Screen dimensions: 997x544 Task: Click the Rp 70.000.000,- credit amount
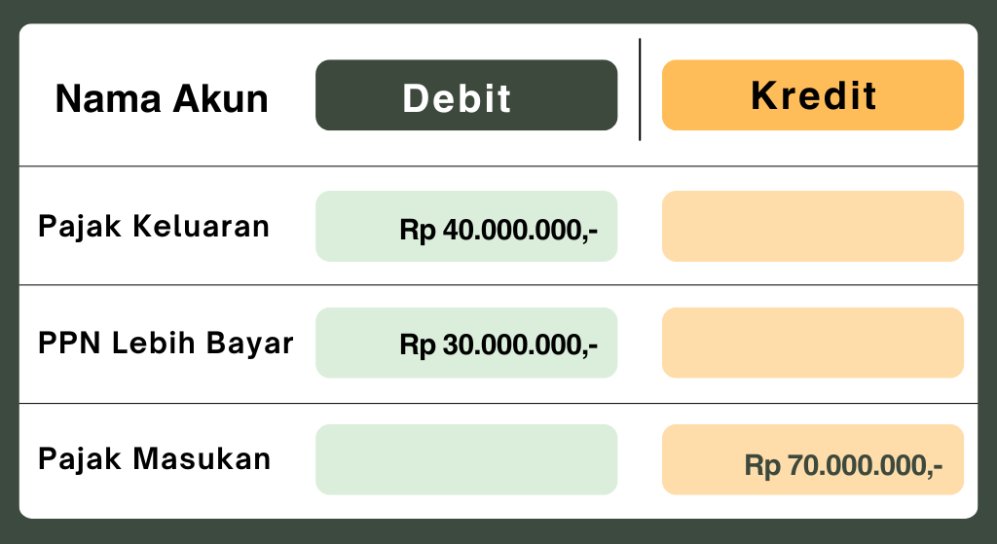(843, 465)
